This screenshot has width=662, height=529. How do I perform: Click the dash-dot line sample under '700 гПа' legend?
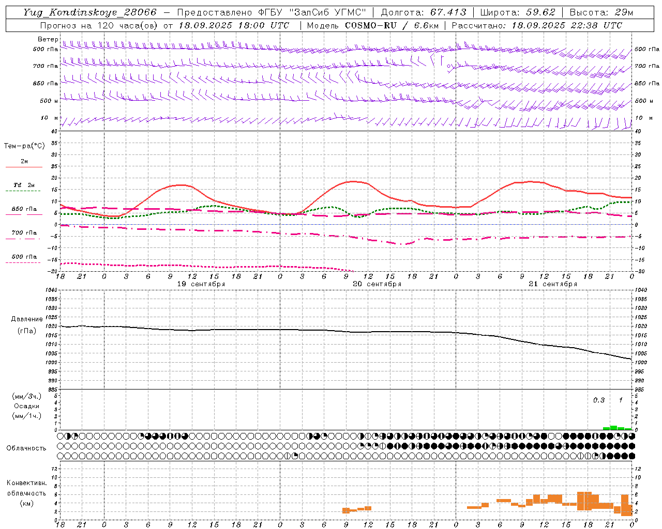pos(24,239)
